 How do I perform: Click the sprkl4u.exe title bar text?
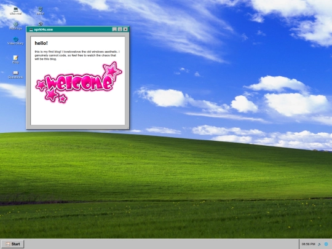44,30
